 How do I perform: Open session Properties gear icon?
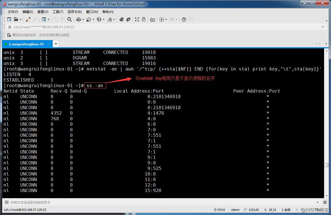[44, 19]
